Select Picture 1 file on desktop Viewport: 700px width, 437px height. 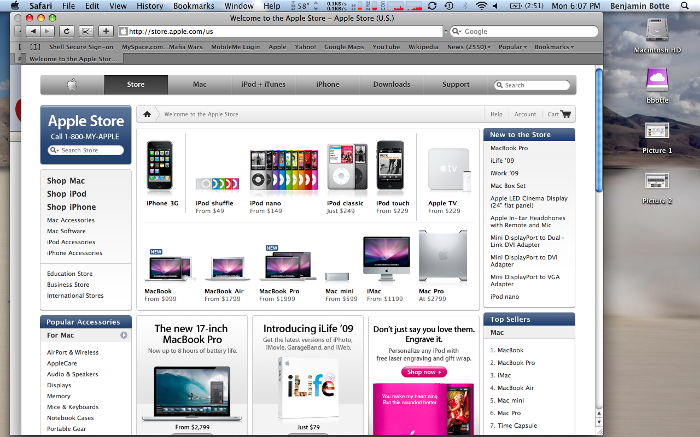657,131
